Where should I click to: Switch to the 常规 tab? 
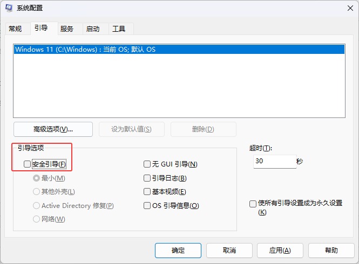(15, 29)
